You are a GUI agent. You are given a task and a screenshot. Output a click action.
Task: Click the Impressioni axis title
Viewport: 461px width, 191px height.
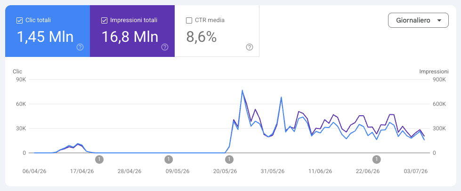point(434,72)
